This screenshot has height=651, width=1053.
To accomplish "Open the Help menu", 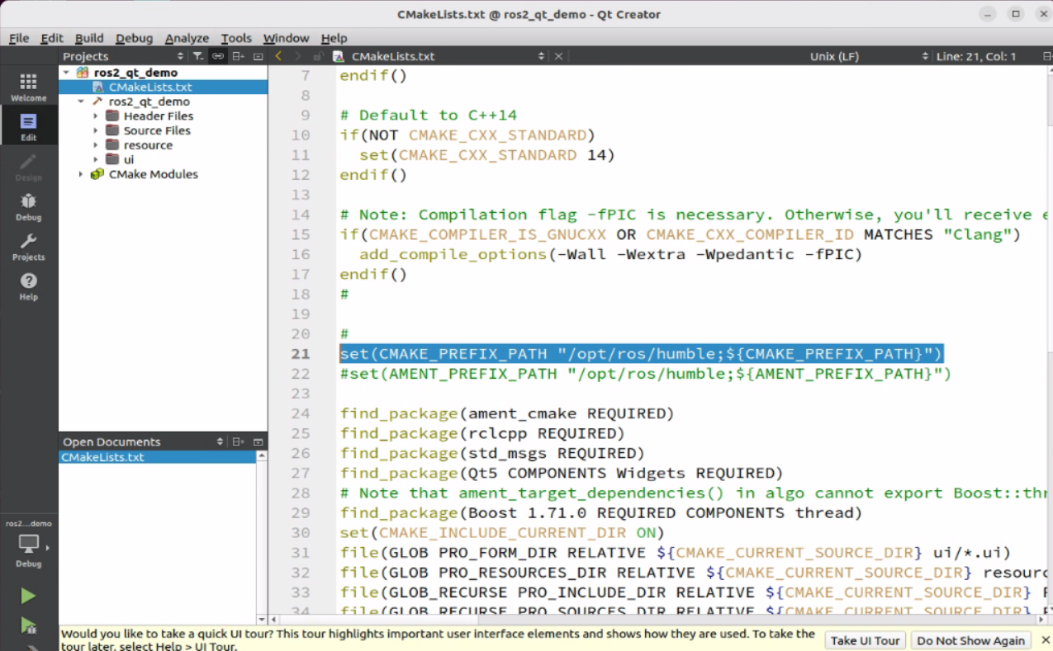I will 334,38.
